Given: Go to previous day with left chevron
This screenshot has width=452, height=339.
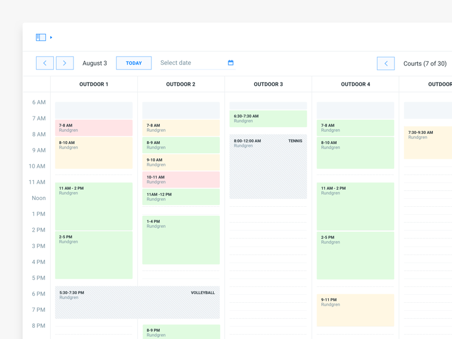Looking at the screenshot, I should click(x=45, y=63).
